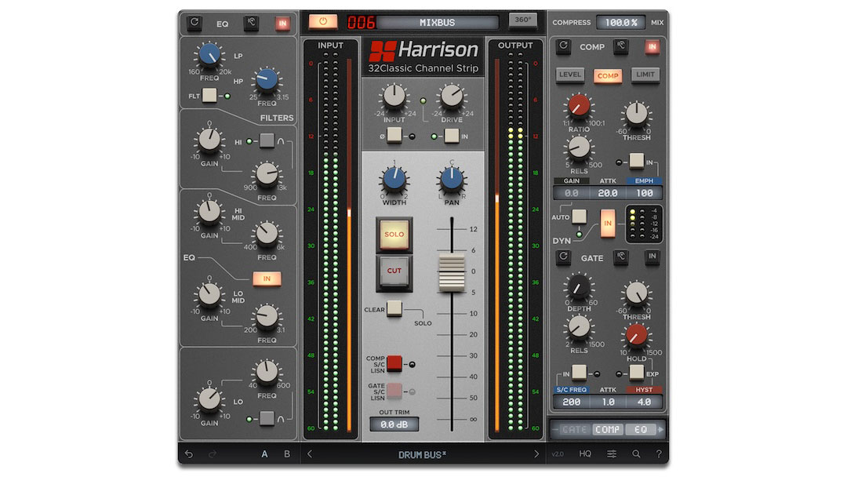Image resolution: width=847 pixels, height=477 pixels.
Task: Click the orange power button at top
Action: click(x=323, y=22)
